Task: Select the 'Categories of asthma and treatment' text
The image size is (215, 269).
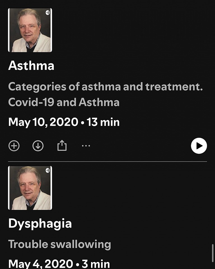Action: point(105,87)
